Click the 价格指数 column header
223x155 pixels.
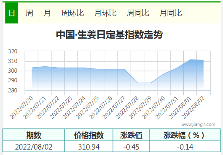click(89, 135)
